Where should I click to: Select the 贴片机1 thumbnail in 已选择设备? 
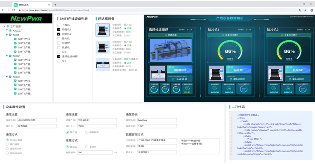[103, 30]
